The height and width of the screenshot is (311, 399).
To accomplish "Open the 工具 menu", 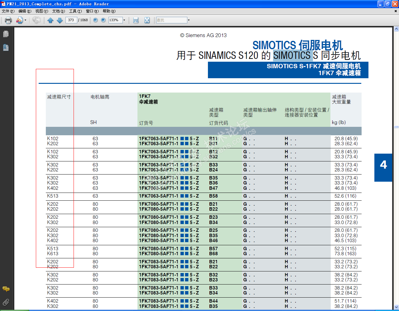I will click(75, 11).
